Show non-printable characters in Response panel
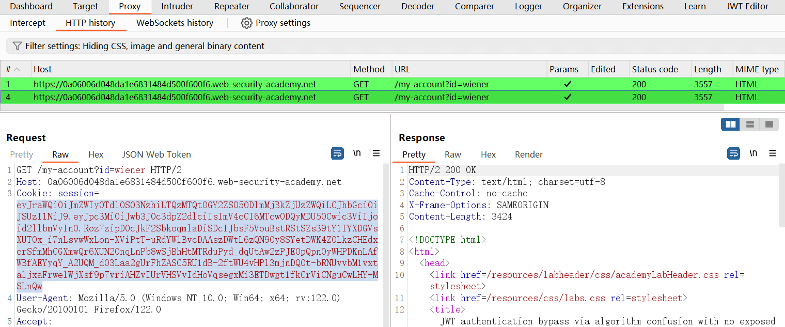This screenshot has height=327, width=785. (x=753, y=153)
